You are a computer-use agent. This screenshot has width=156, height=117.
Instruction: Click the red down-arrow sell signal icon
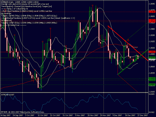[128, 40]
